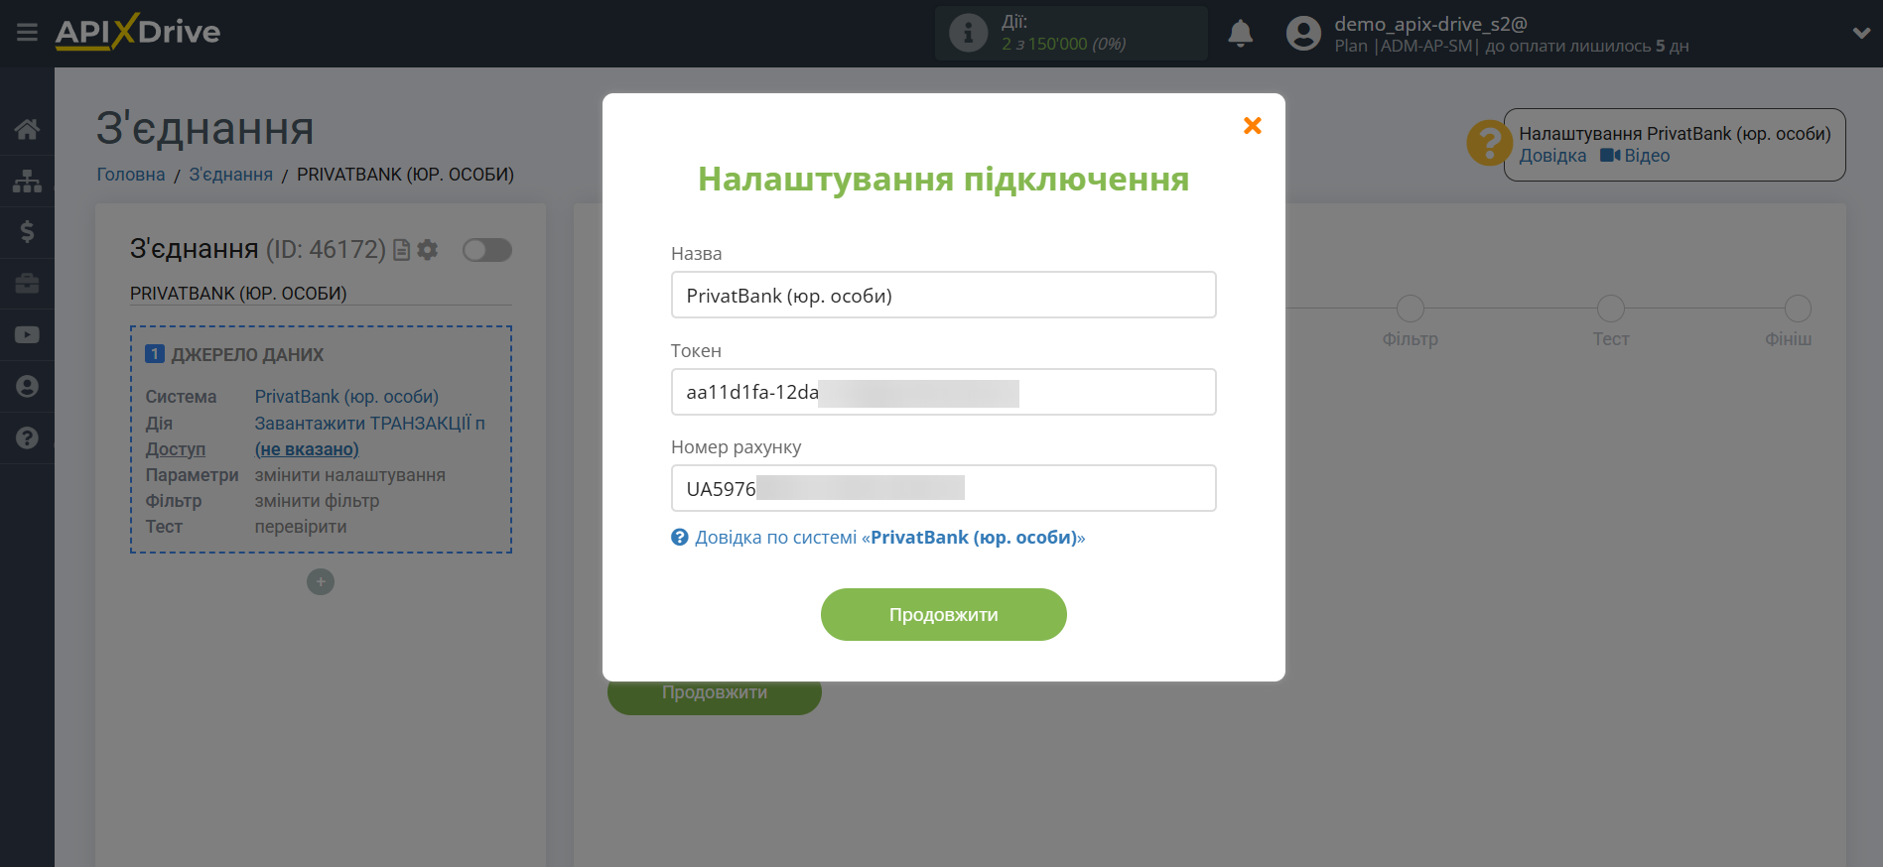Go to З'єднання breadcrumb link
Image resolution: width=1883 pixels, height=867 pixels.
(230, 175)
